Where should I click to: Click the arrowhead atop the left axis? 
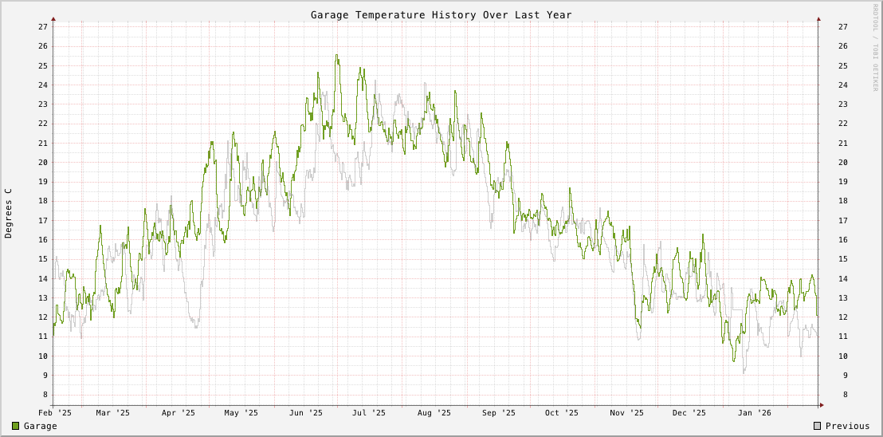click(53, 18)
